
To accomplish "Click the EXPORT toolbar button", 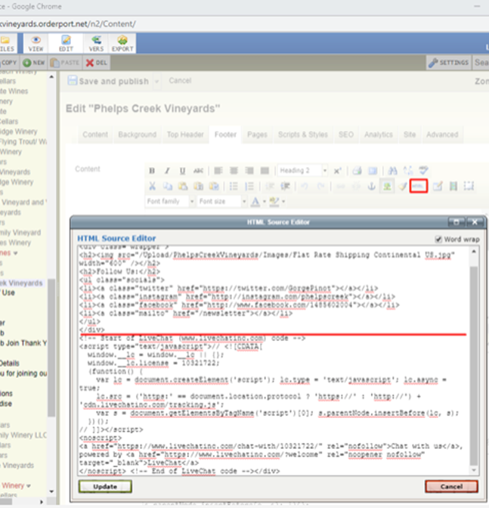I will click(122, 43).
